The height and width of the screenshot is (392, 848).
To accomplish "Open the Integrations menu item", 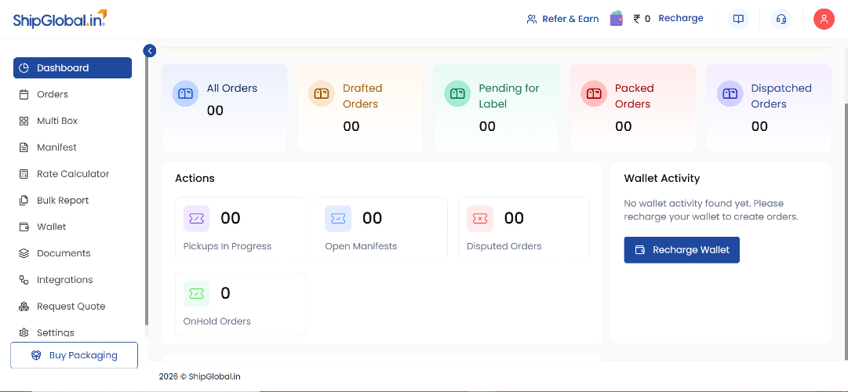I will pos(64,280).
